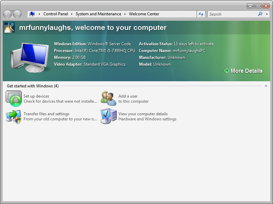The height and width of the screenshot is (204, 273).
Task: Click Transfer files and settings link text
Action: pyautogui.click(x=46, y=114)
